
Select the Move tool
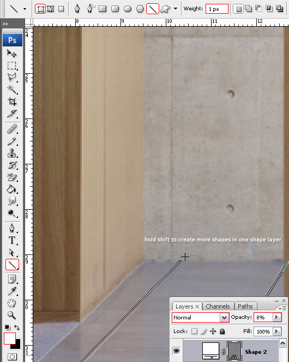[x=11, y=54]
